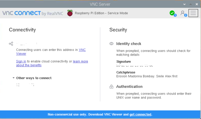
Task: Click the Raspberry Pi logo
Action: pyautogui.click(x=70, y=13)
